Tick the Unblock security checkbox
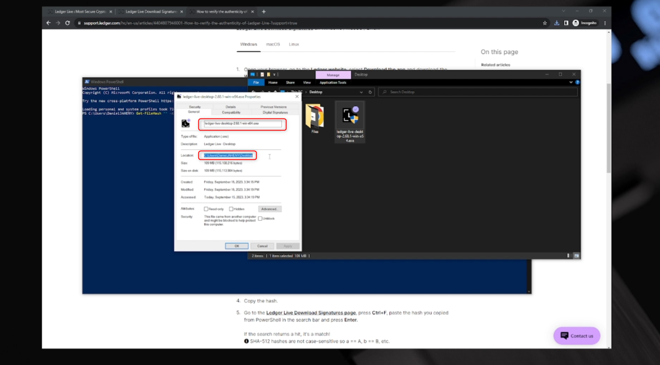The image size is (660, 365). pos(260,218)
